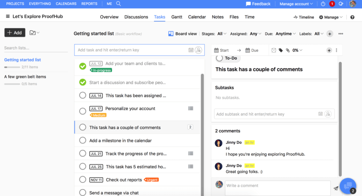Click the time estimate icon in detail toolbar
362x196 pixels.
(274, 50)
